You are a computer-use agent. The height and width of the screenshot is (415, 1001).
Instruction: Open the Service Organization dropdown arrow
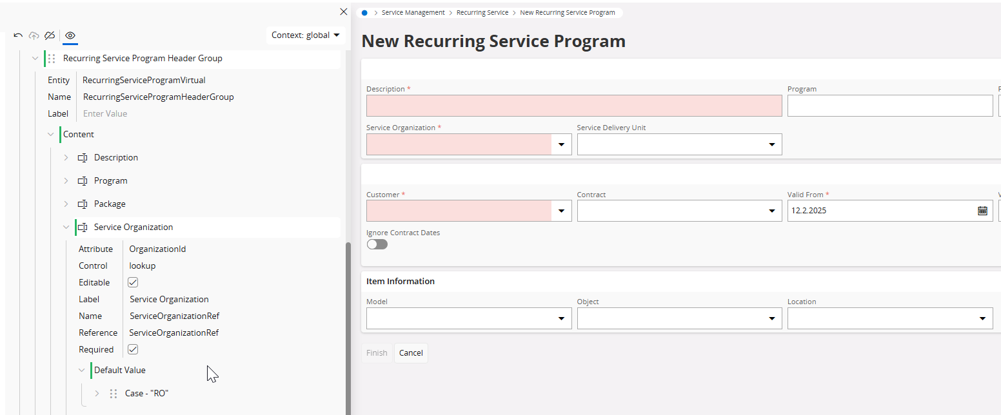pyautogui.click(x=561, y=144)
